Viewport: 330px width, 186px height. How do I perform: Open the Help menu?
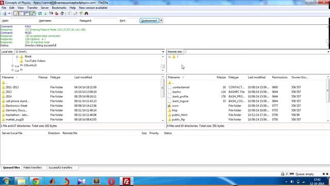[72, 8]
